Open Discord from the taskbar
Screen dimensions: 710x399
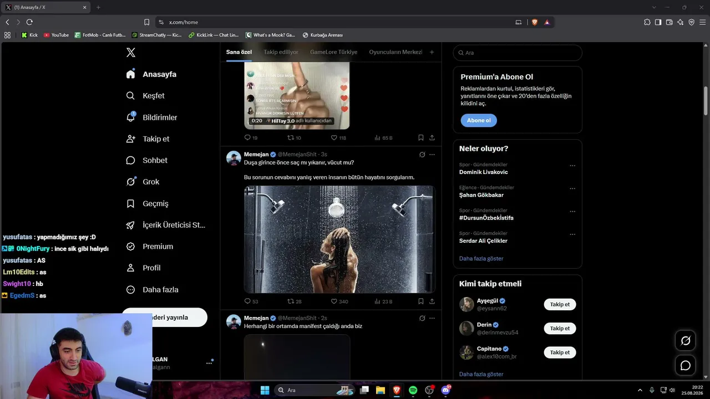[x=445, y=390]
